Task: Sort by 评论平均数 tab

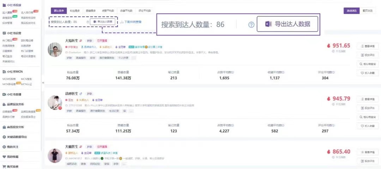Action: coord(145,11)
